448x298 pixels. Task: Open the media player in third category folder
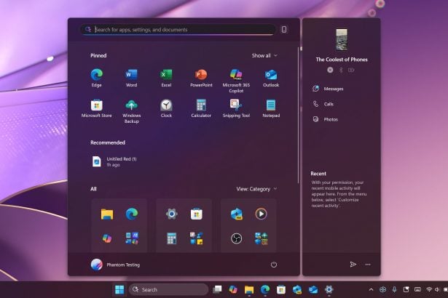click(x=261, y=214)
